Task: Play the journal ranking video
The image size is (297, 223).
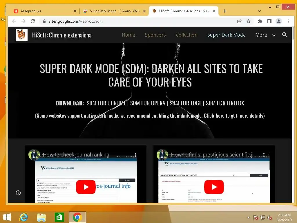Action: [x=86, y=187]
